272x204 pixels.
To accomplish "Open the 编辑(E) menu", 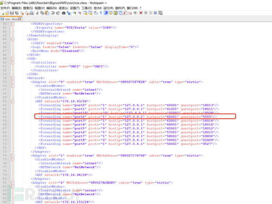I will [x=17, y=8].
